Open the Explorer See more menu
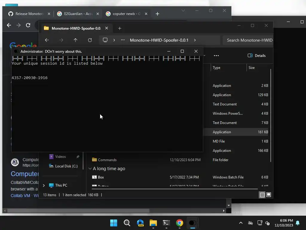 [x=216, y=56]
